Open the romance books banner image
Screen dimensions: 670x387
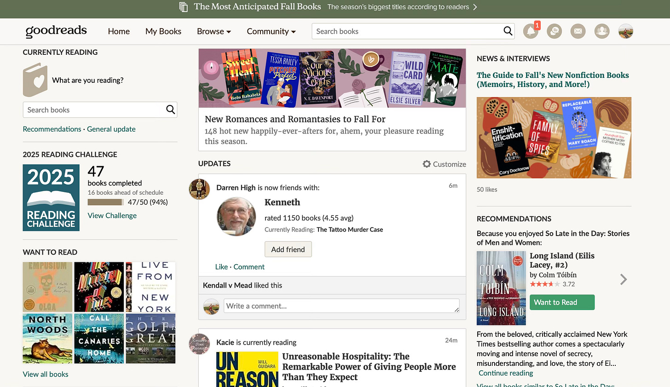pyautogui.click(x=332, y=78)
